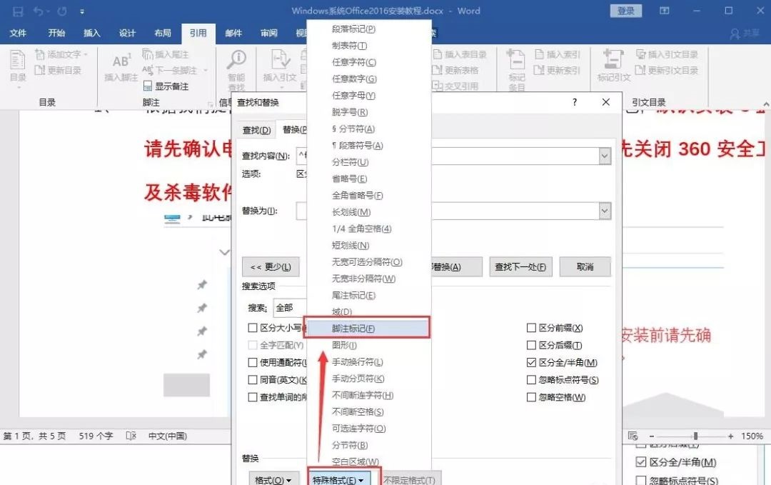Undo the last action
The width and height of the screenshot is (771, 485).
pyautogui.click(x=39, y=11)
